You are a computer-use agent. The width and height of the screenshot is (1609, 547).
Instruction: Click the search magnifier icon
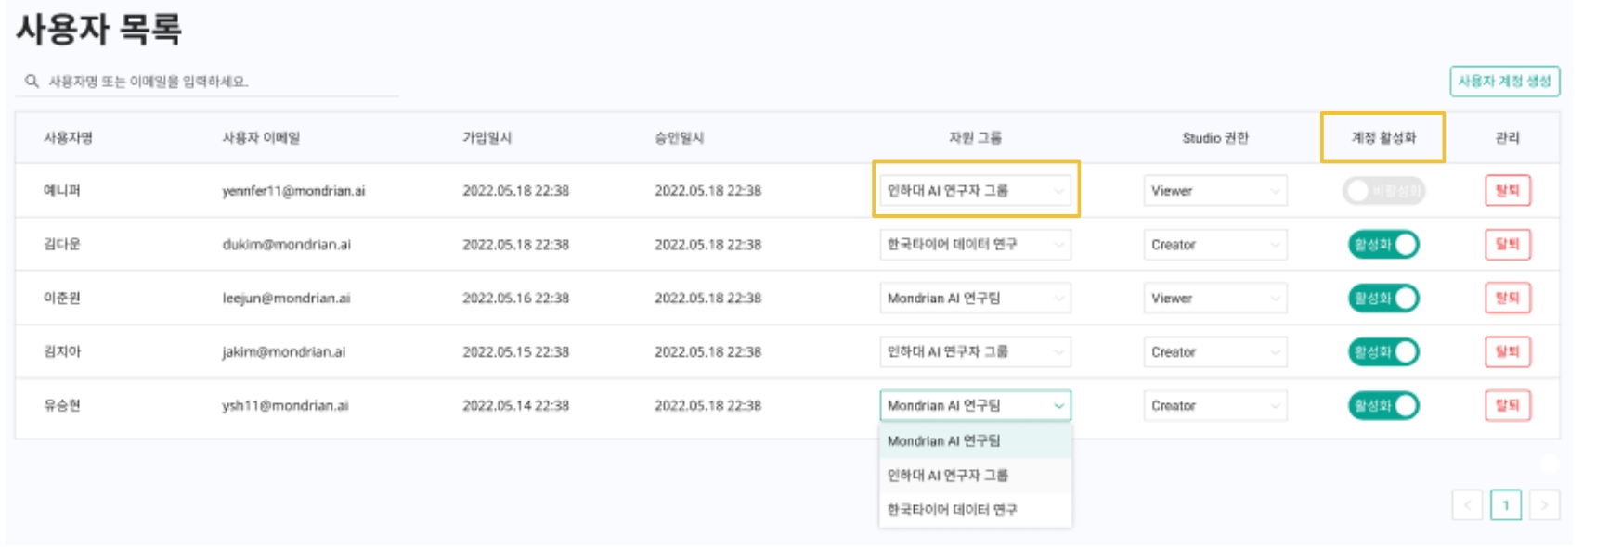click(32, 82)
